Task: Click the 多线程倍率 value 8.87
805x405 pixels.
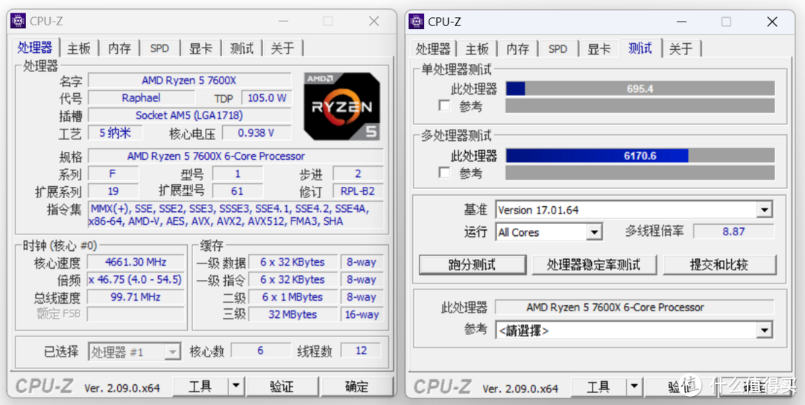Action: click(x=733, y=232)
